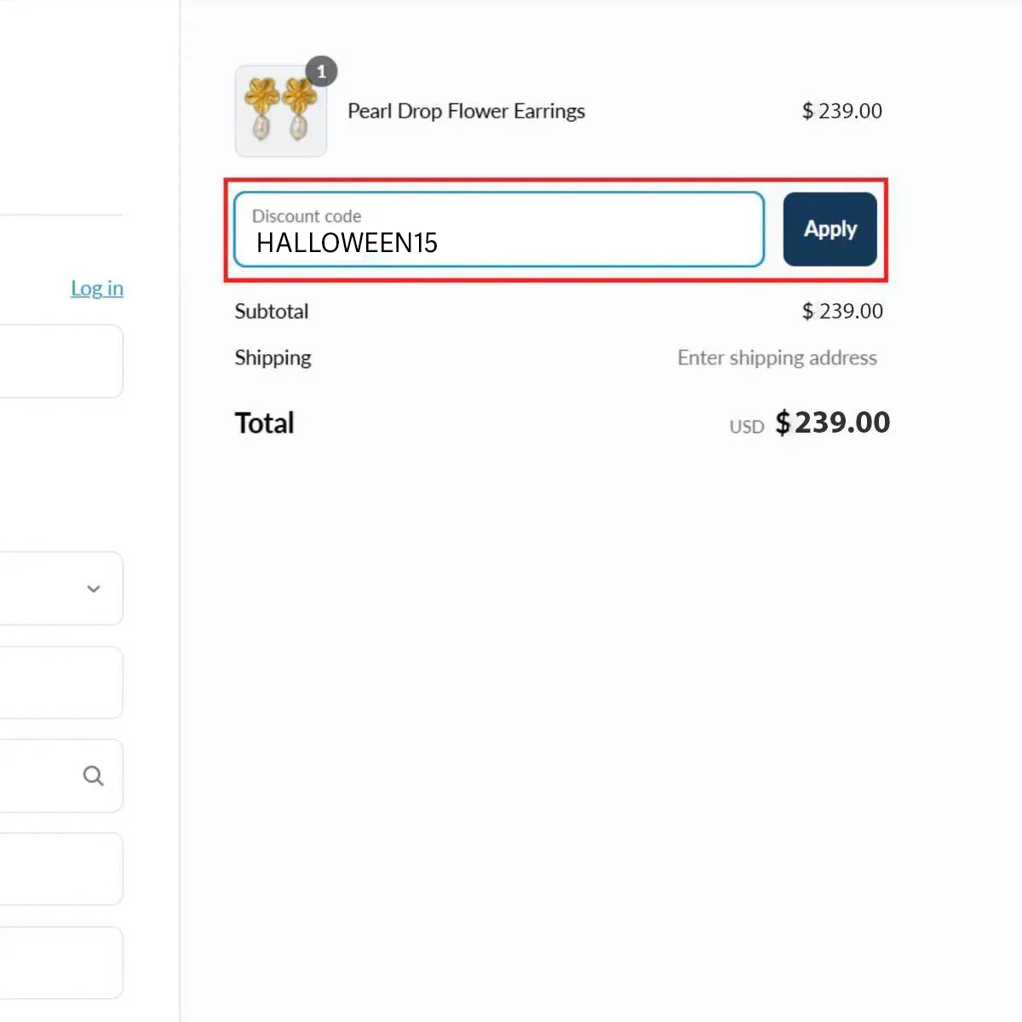
Task: Open the Log in link
Action: tap(97, 289)
